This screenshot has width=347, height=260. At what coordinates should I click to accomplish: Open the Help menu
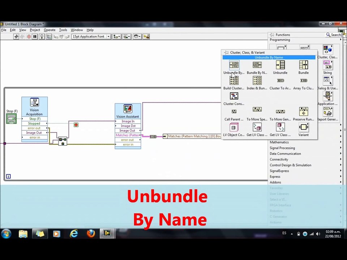(90, 30)
